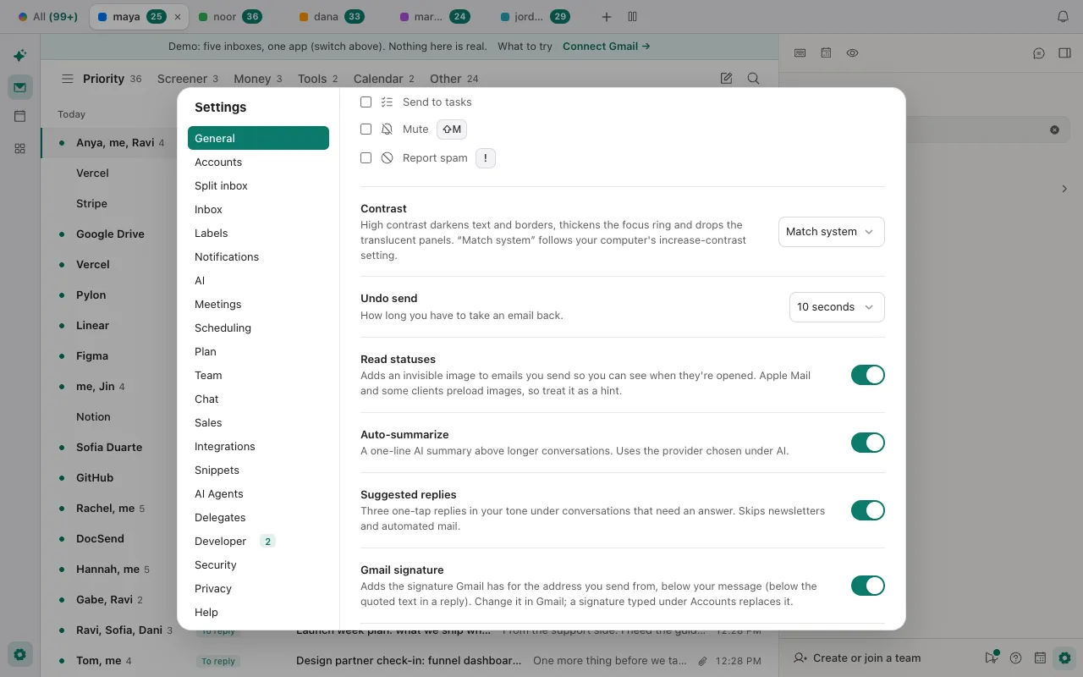Click the What to try link
The height and width of the screenshot is (677, 1083).
(525, 47)
